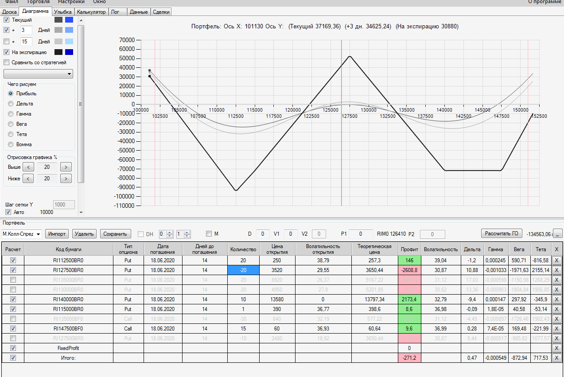Enable the +15 Дней curve checkbox
Viewport: 564px width, 377px height.
coord(6,42)
